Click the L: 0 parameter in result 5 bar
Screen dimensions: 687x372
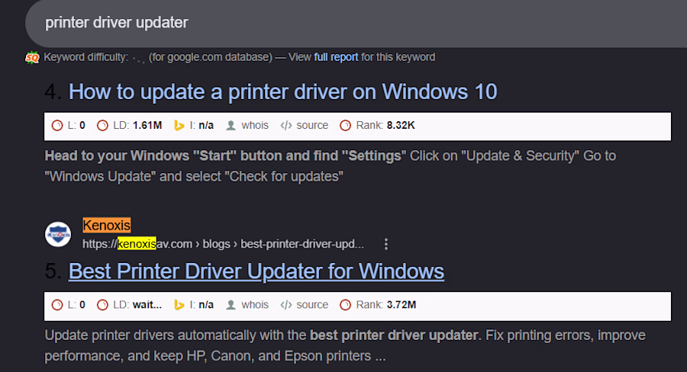69,305
